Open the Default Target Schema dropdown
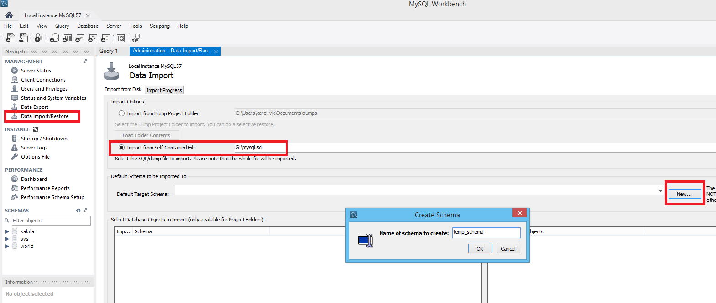Viewport: 716px width, 303px height. pos(660,190)
